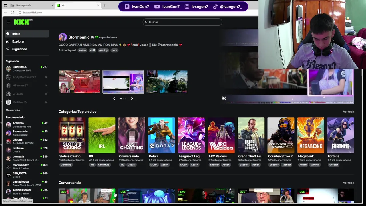Open the Counter-Strike 2 category card
Viewport: 366px width, 206px height.
pyautogui.click(x=281, y=135)
